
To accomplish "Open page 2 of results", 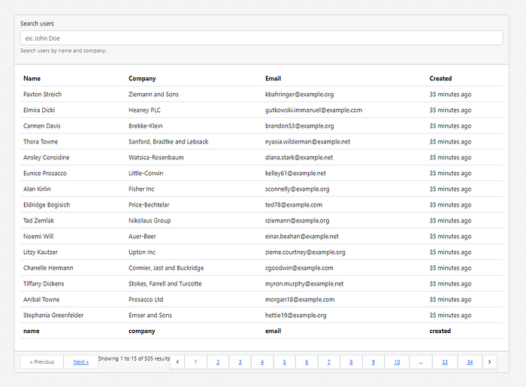I will click(218, 362).
